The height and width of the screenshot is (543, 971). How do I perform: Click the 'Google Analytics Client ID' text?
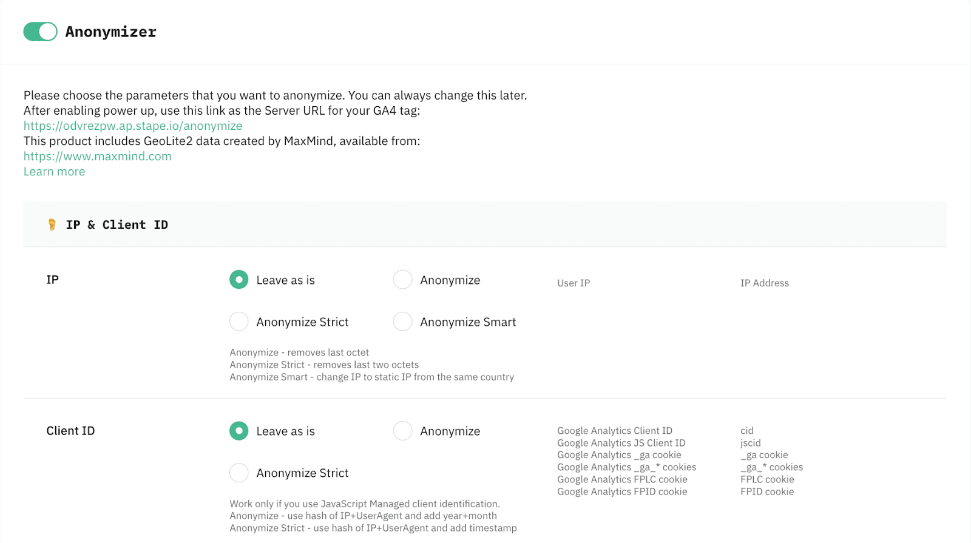(614, 431)
